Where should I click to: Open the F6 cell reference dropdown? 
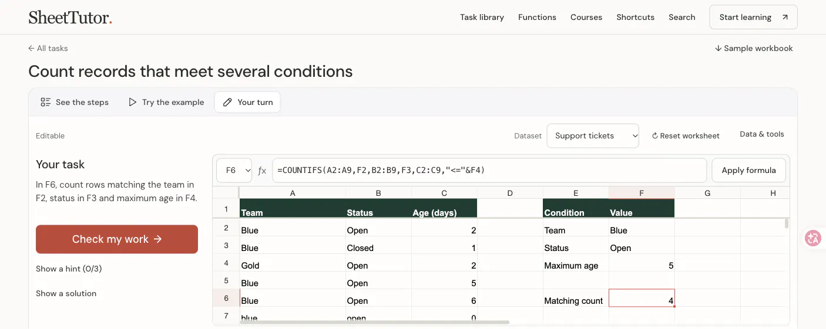pos(234,170)
